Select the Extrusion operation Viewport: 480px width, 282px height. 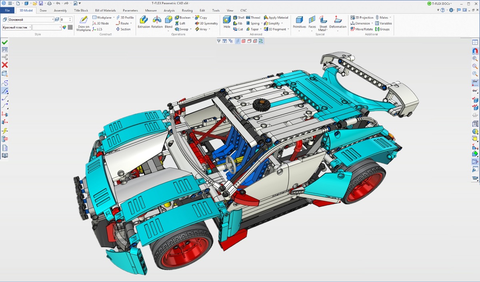(144, 22)
